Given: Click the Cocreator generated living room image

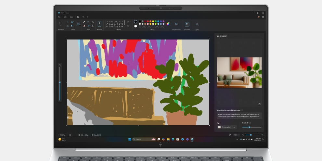Looking at the screenshot, I should coord(239,73).
